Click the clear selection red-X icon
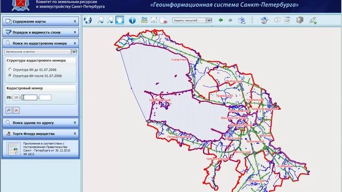342x192 pixels. click(x=164, y=20)
